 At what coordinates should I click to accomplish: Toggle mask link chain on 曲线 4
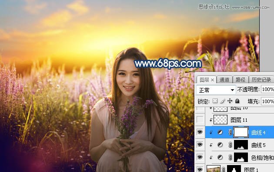[231, 133]
